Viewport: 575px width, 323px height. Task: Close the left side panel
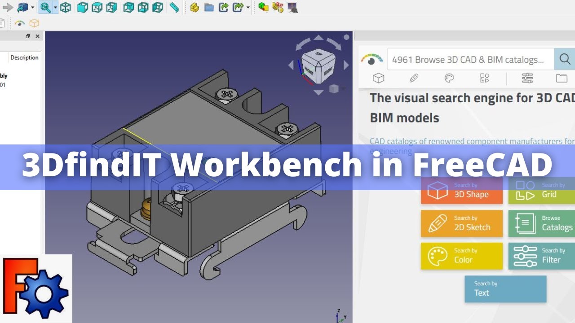pos(37,36)
